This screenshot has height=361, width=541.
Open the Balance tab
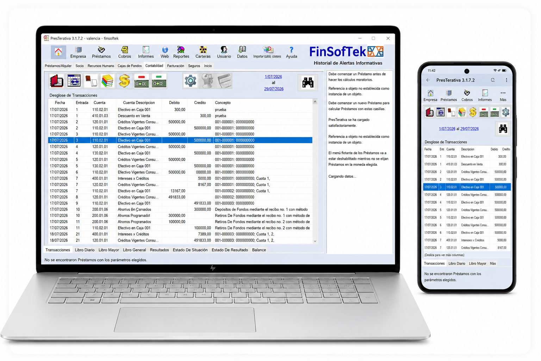click(259, 250)
